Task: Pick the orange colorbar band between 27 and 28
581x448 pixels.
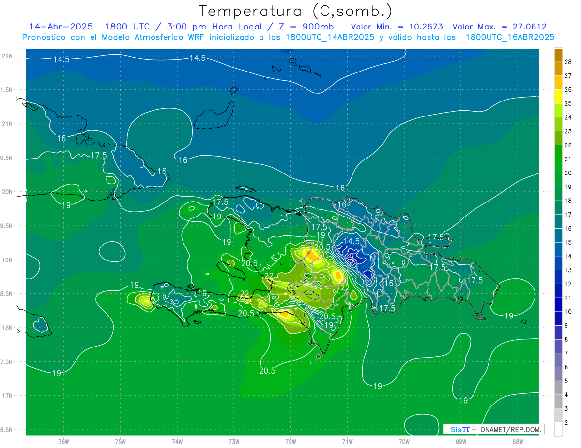Action: click(558, 69)
